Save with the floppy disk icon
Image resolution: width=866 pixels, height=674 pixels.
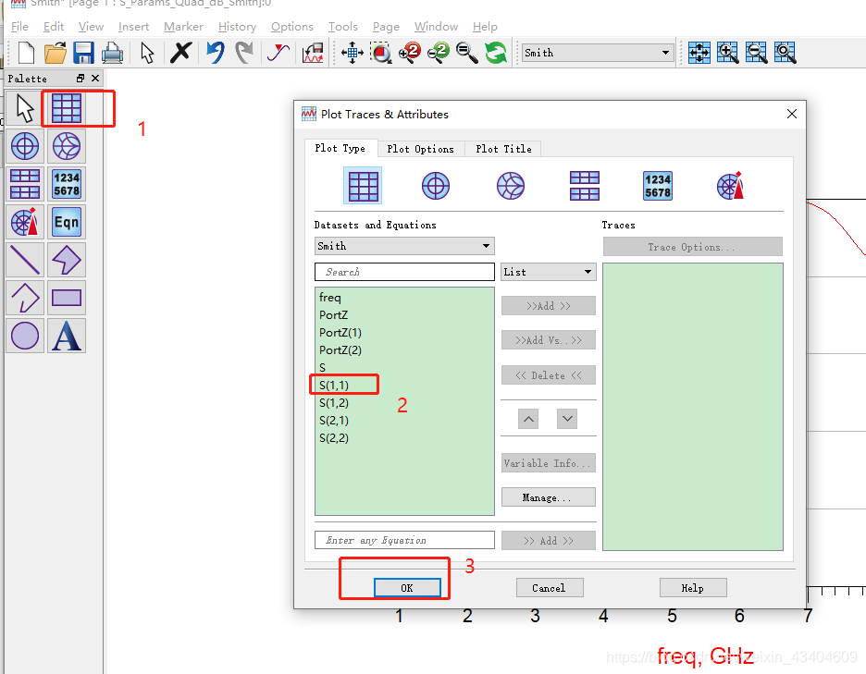[83, 53]
